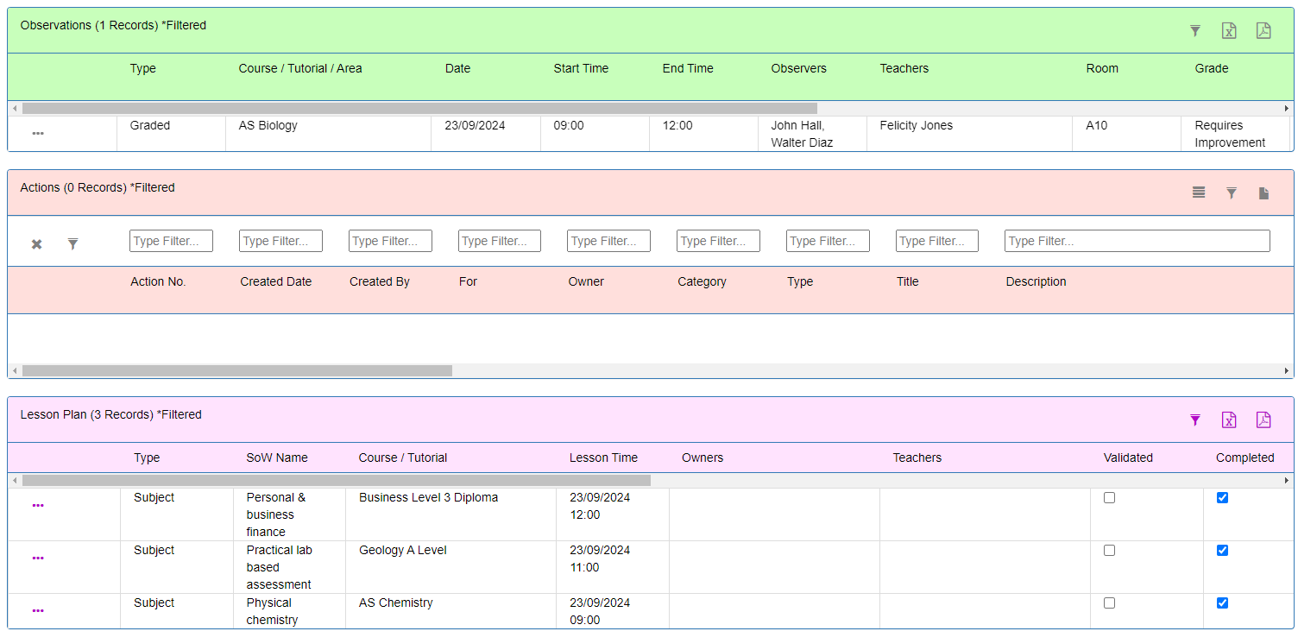Focus the Description filter field

1137,241
